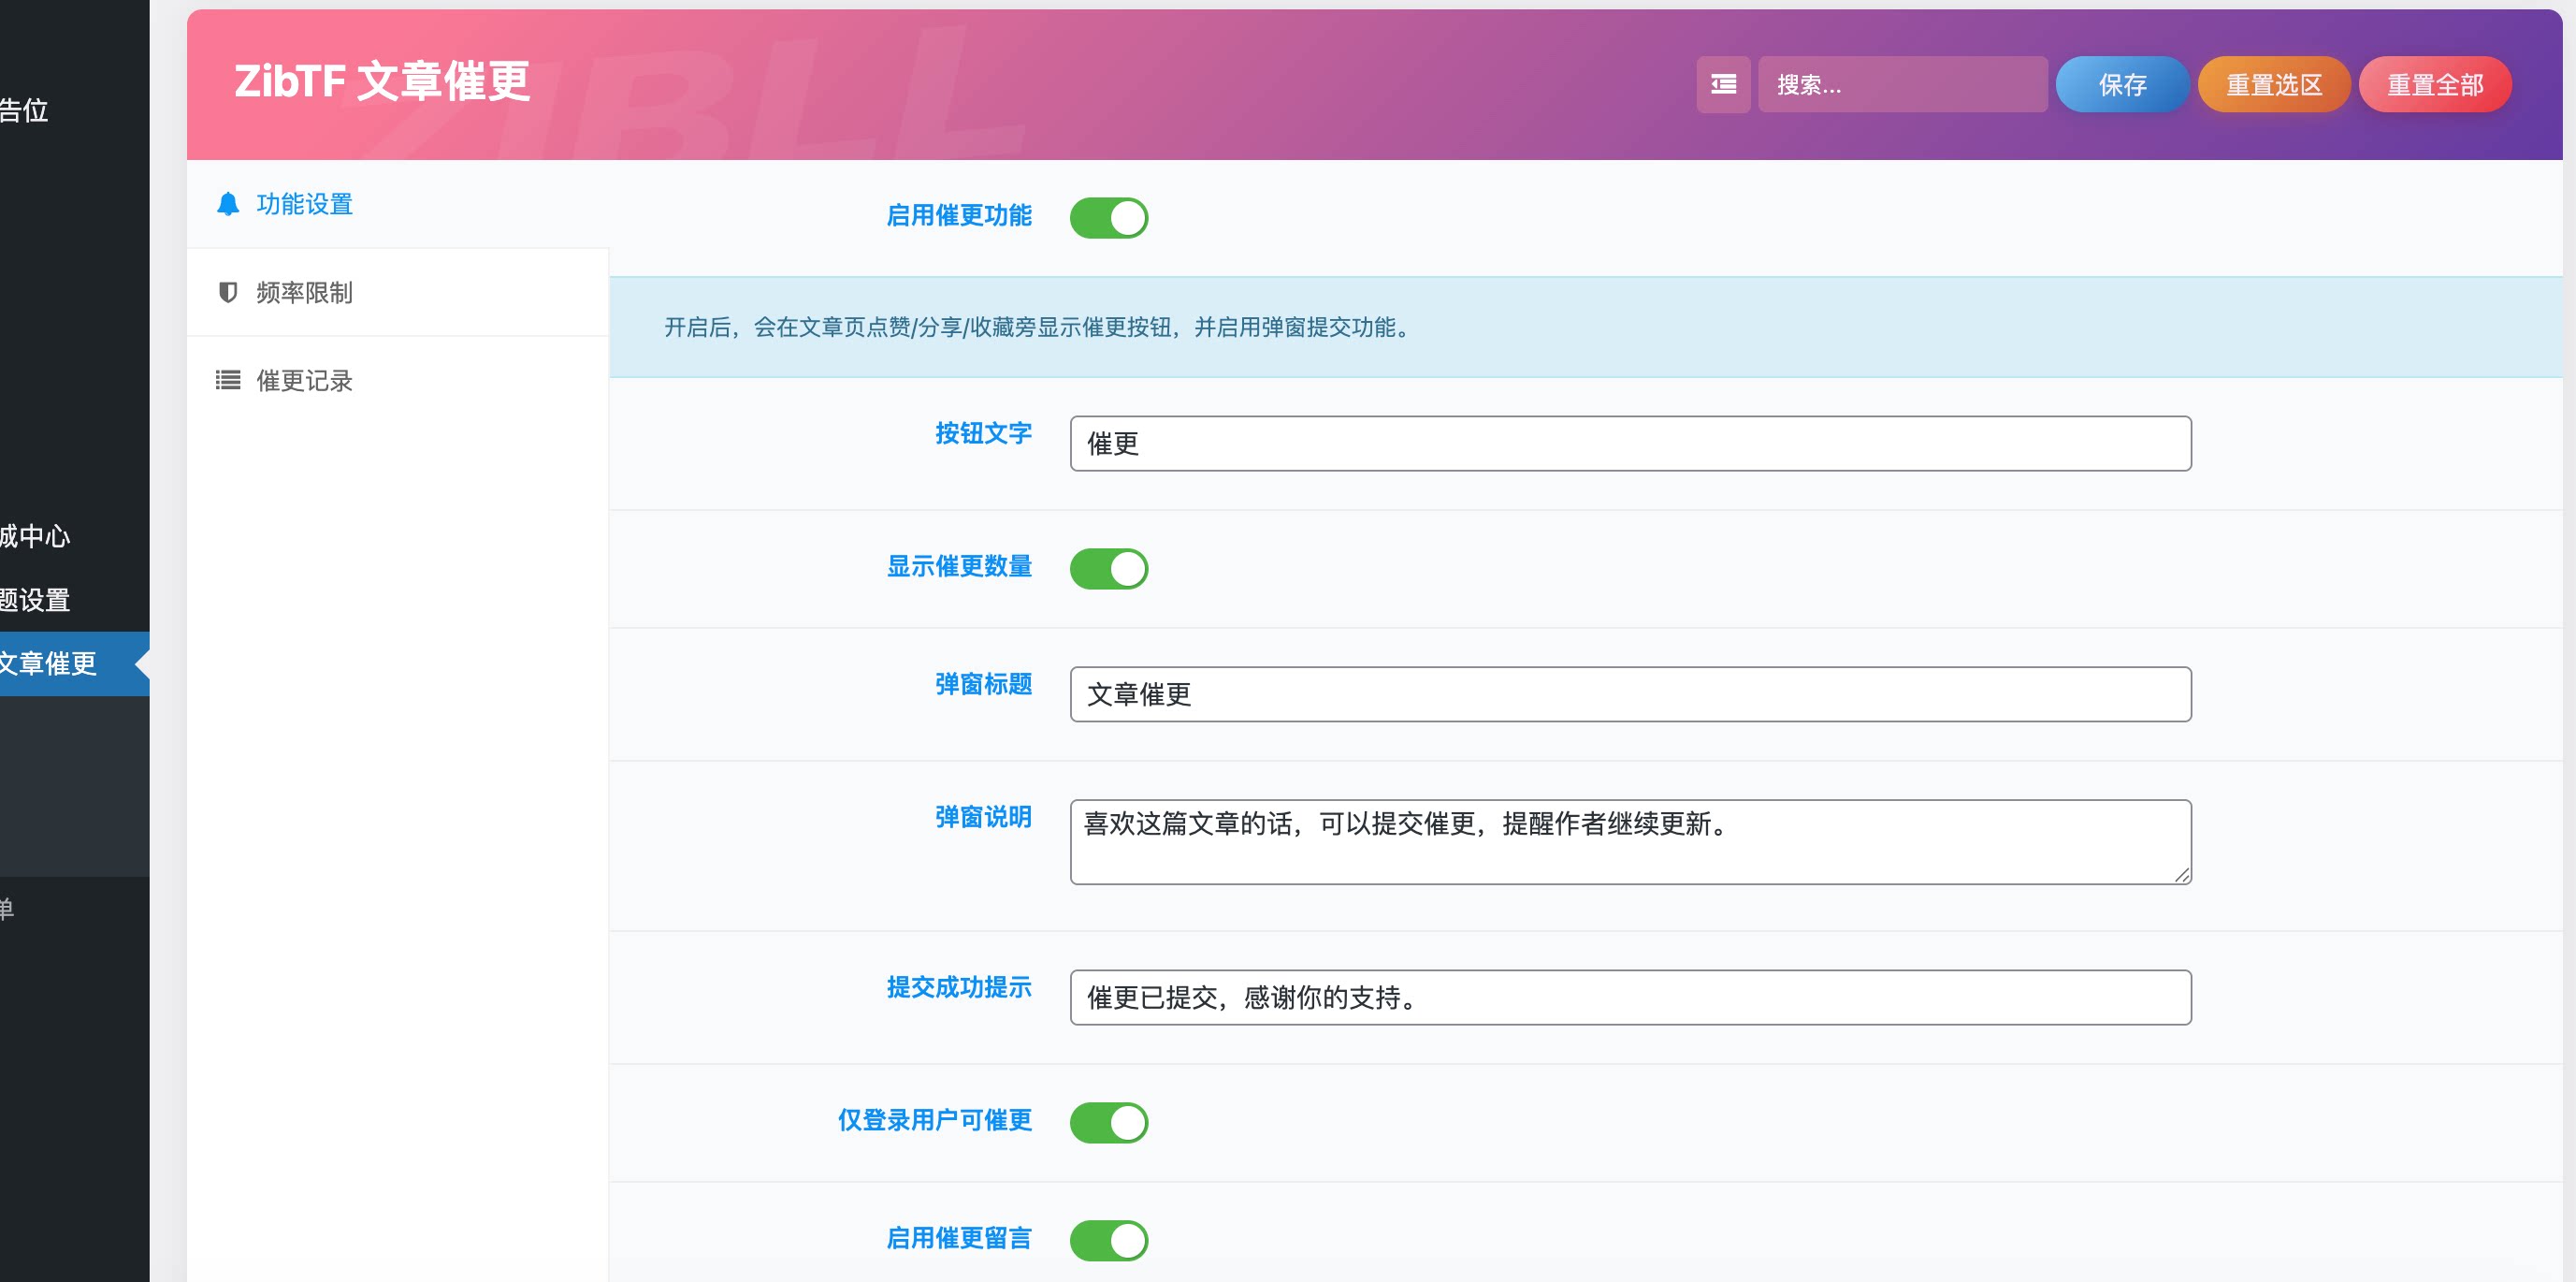The height and width of the screenshot is (1282, 2576).
Task: Enable 启用催更功能 switch
Action: pyautogui.click(x=1110, y=217)
